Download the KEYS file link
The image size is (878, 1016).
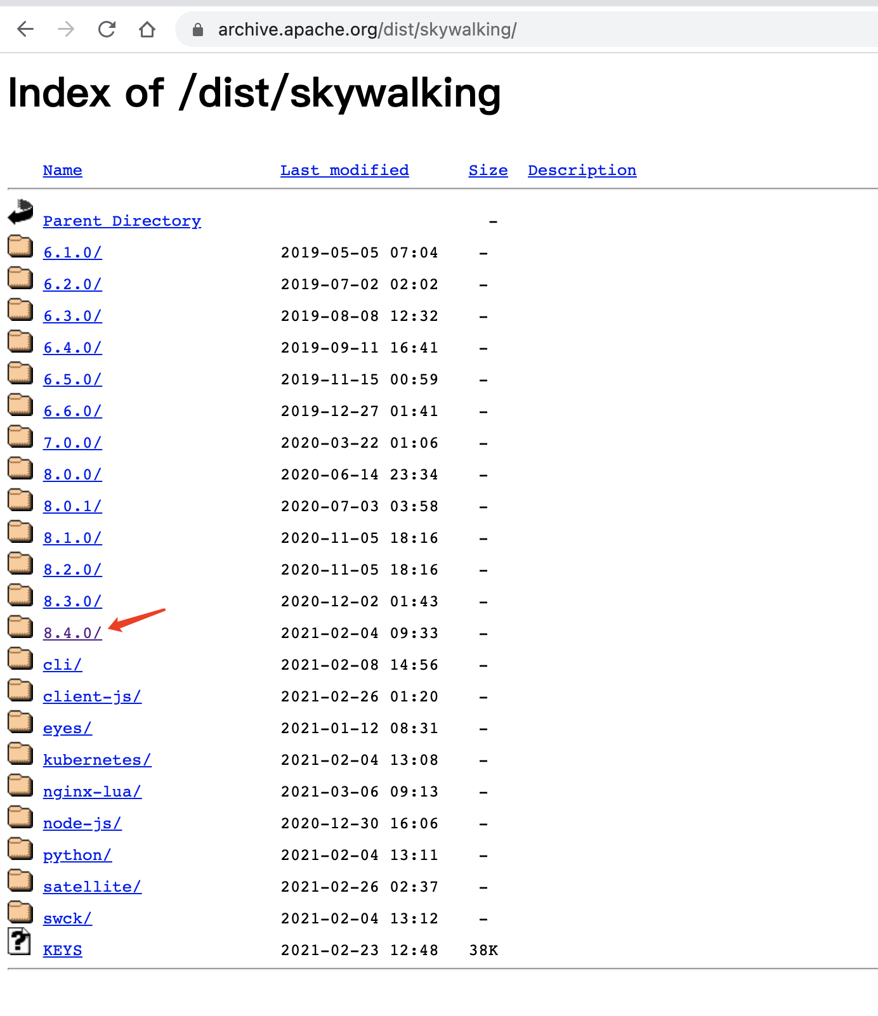coord(63,951)
